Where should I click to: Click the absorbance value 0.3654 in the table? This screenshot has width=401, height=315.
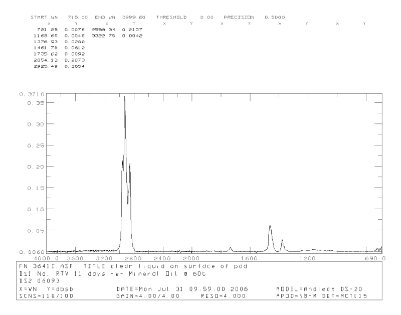74,66
